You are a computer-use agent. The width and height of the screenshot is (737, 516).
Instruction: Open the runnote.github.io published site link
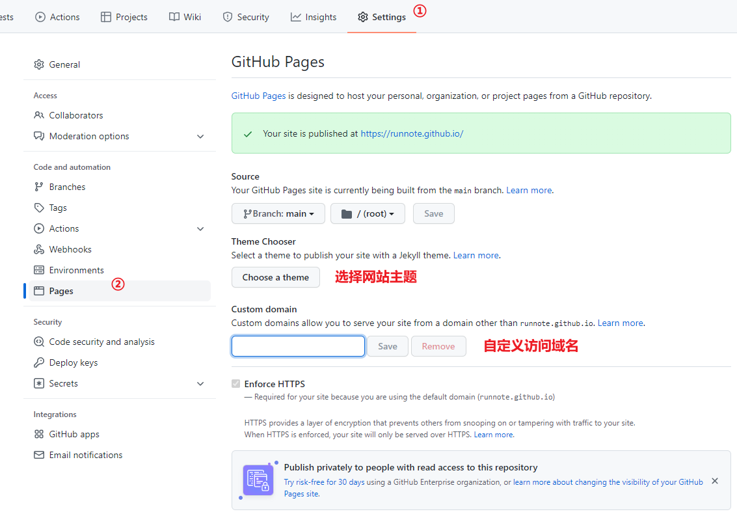(x=412, y=133)
